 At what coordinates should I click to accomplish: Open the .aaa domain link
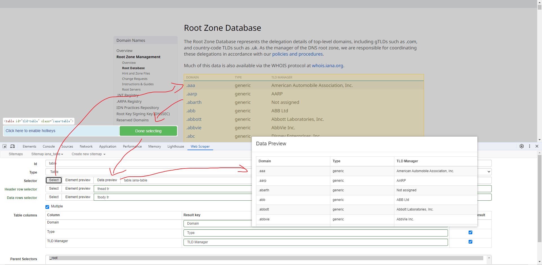191,85
